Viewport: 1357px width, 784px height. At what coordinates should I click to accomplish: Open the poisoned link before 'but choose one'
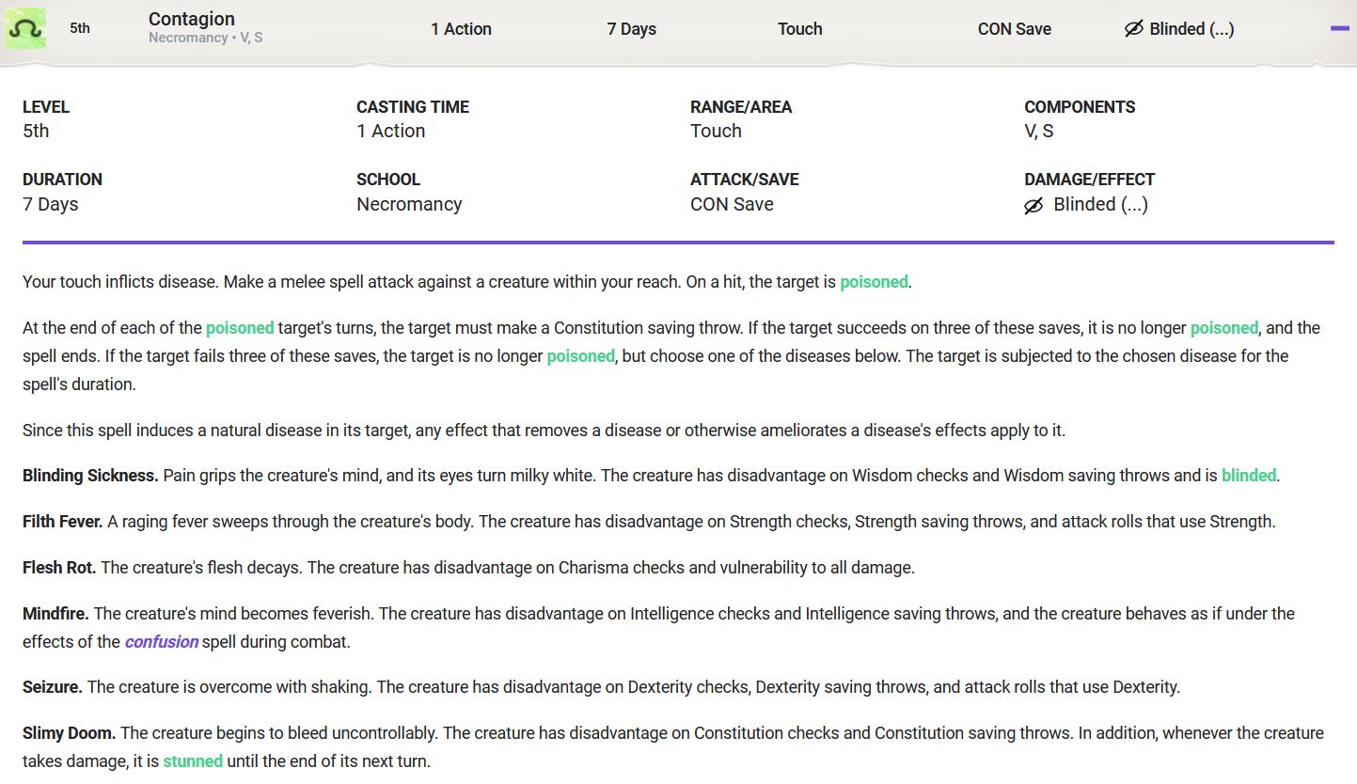click(581, 356)
